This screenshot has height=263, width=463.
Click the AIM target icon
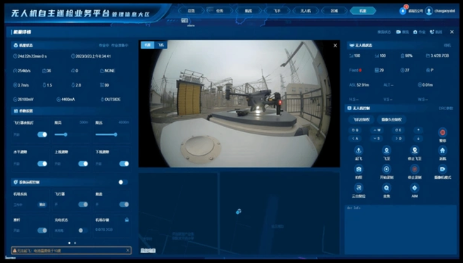(x=414, y=188)
